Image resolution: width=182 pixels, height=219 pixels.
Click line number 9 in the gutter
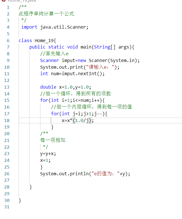coord(8,61)
